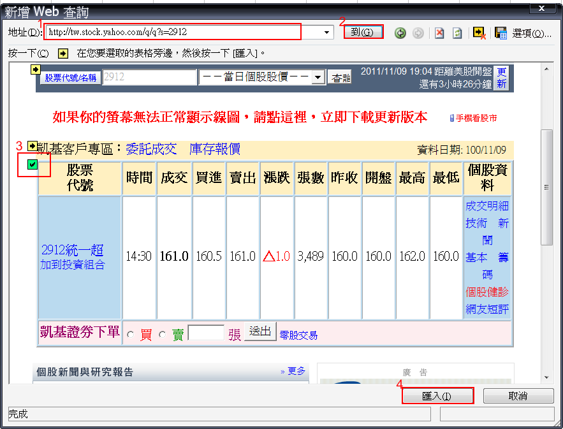This screenshot has height=429, width=563.
Task: Click the Refresh page icon
Action: (457, 33)
